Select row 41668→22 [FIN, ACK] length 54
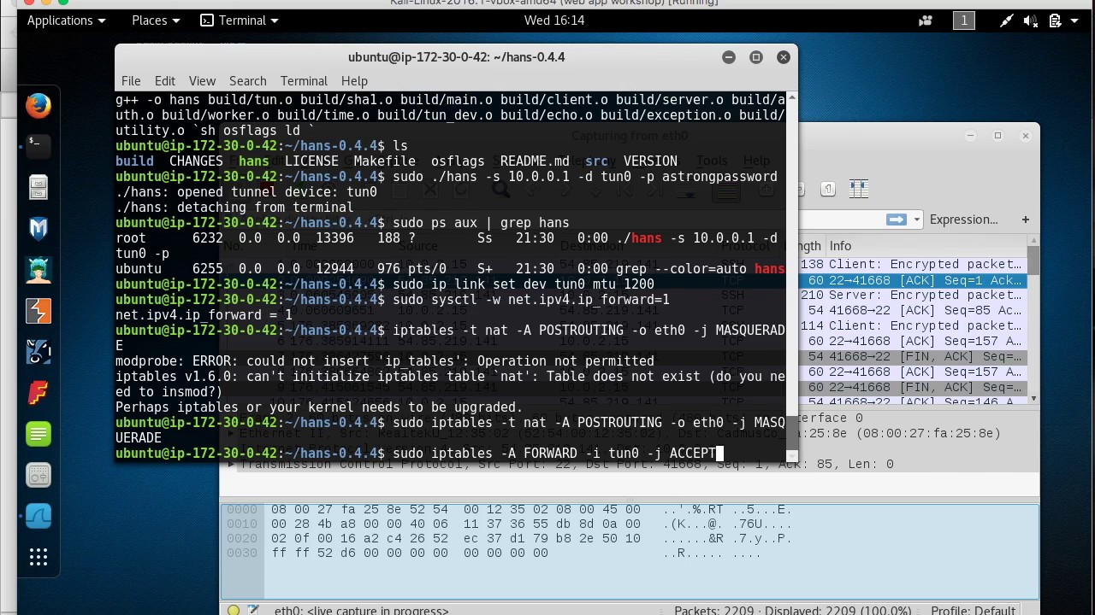 pyautogui.click(x=914, y=357)
